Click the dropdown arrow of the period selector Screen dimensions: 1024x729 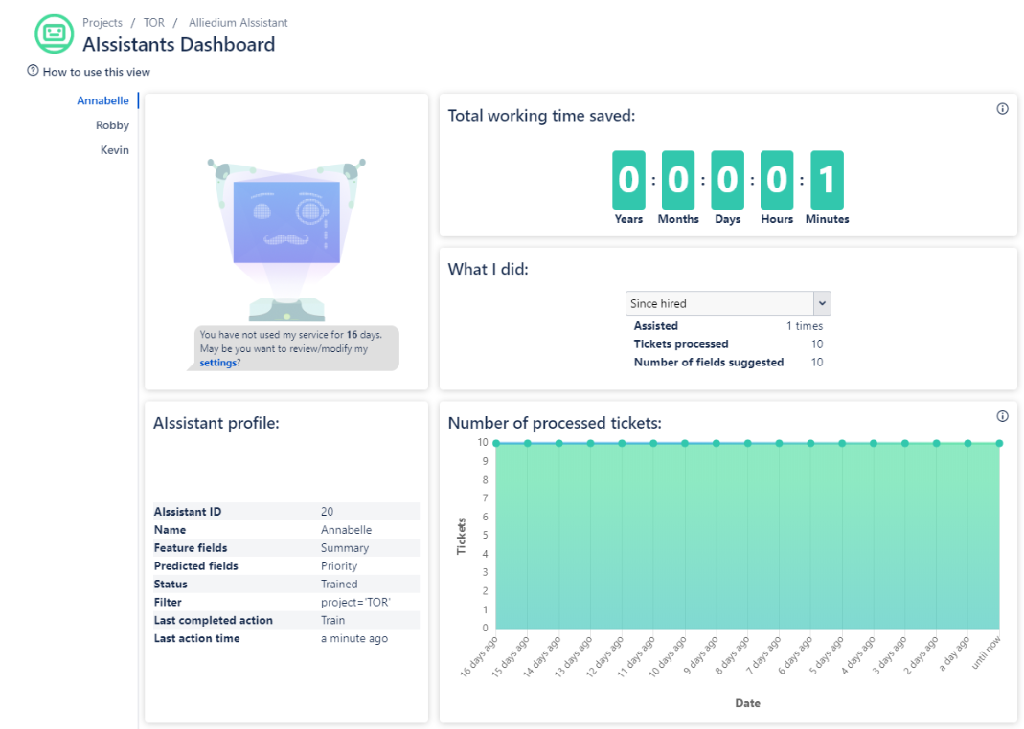tap(821, 303)
